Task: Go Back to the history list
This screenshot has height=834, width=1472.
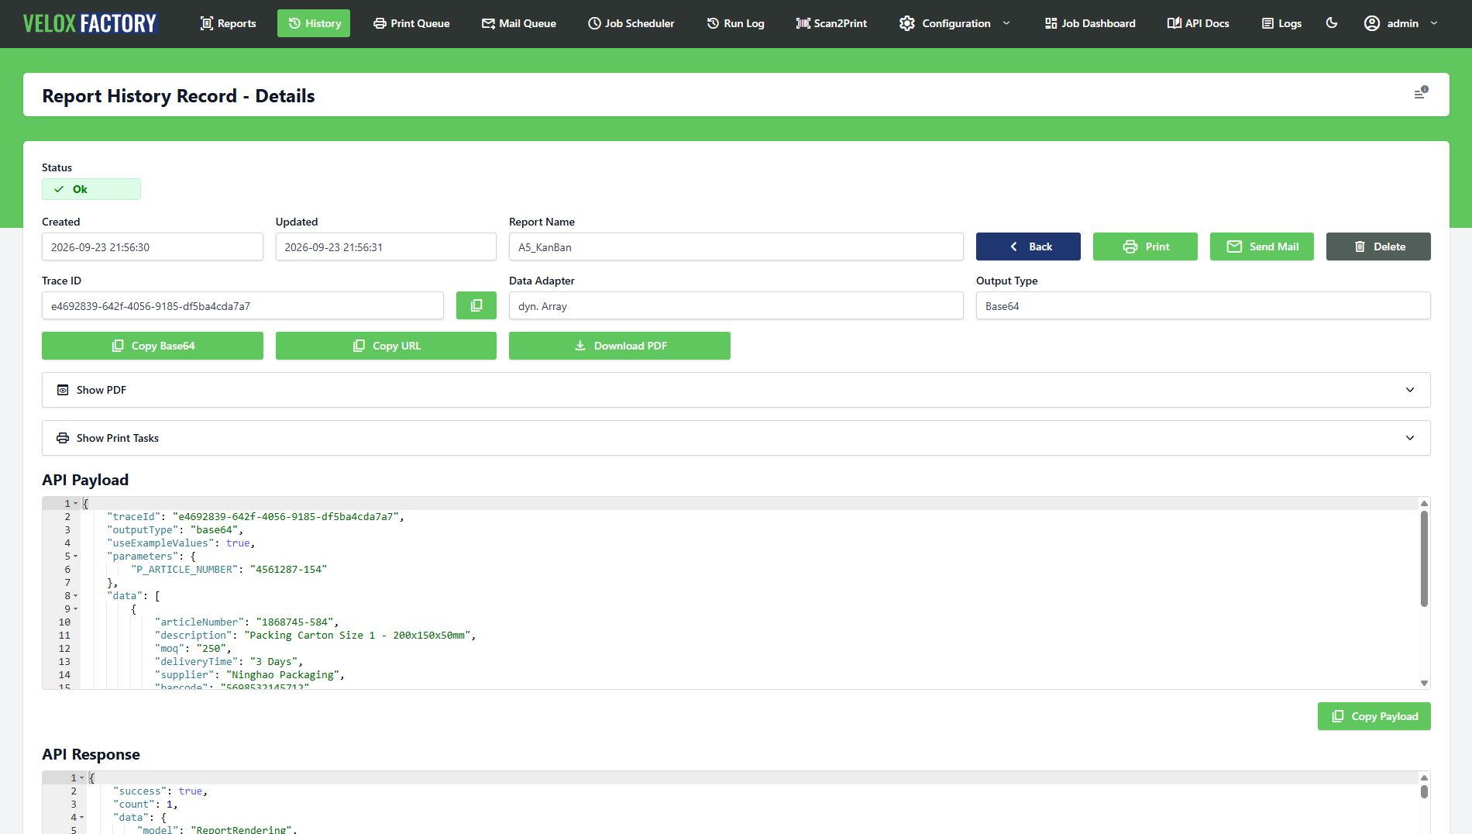Action: 1028,246
